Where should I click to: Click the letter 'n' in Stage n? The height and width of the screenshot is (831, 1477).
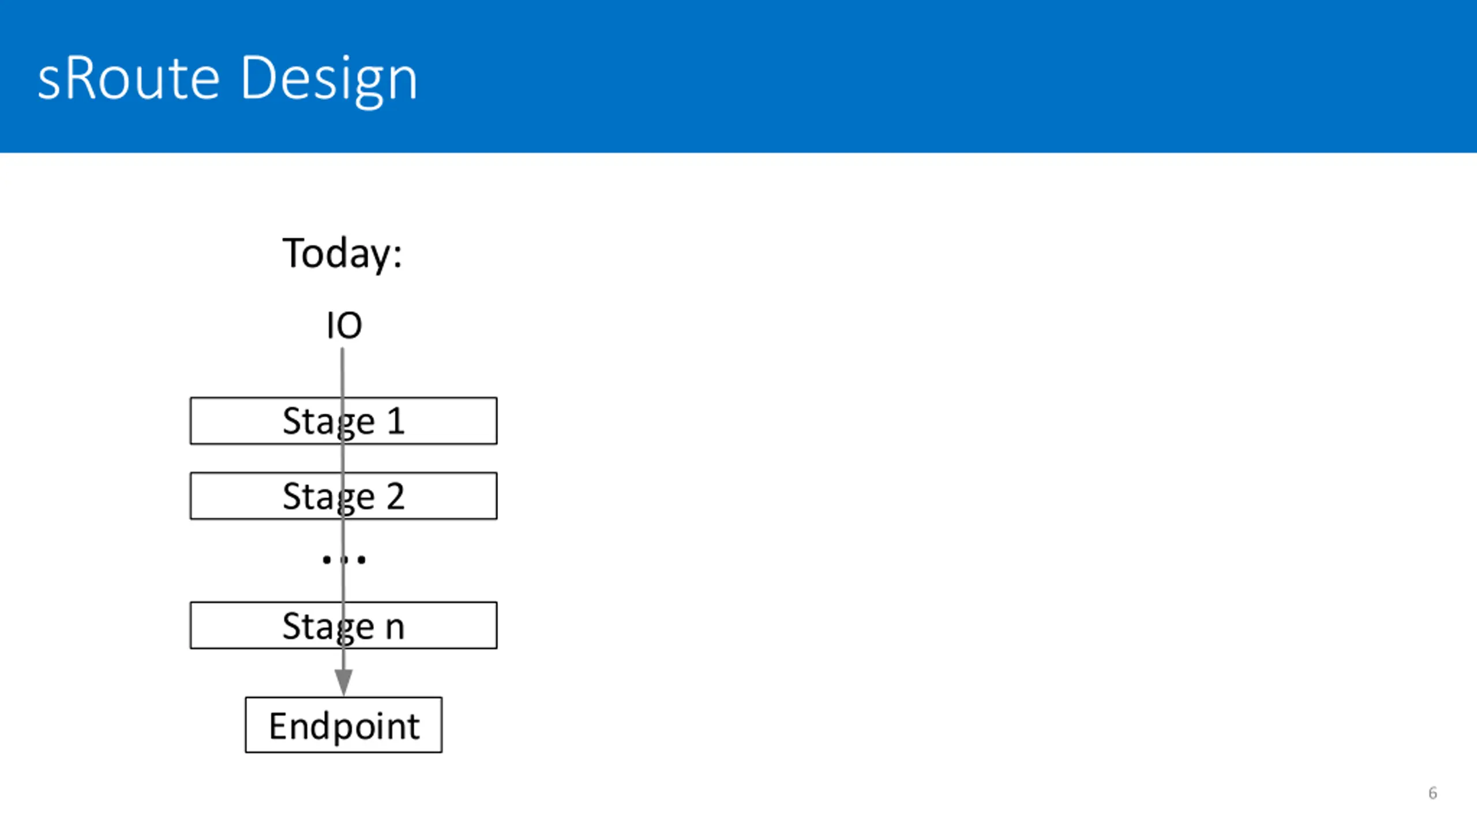pyautogui.click(x=395, y=627)
